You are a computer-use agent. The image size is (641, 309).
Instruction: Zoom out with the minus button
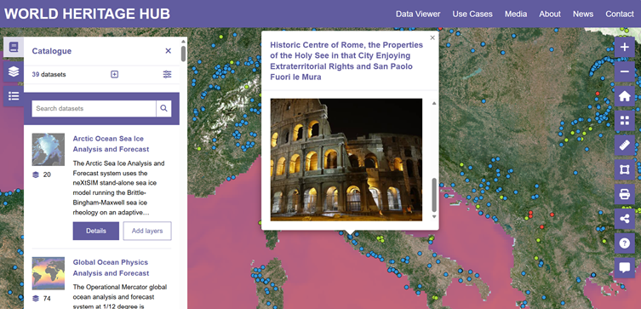click(x=624, y=72)
